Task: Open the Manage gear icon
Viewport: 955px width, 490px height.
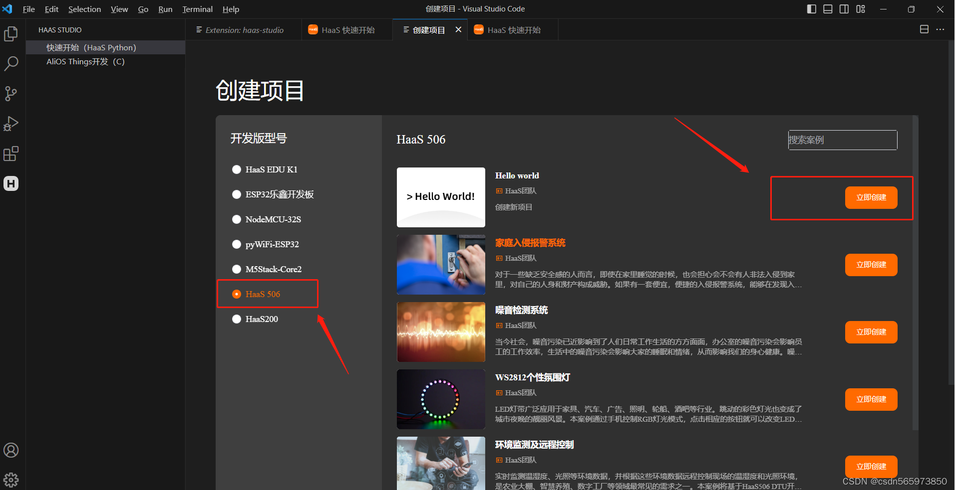Action: tap(11, 480)
